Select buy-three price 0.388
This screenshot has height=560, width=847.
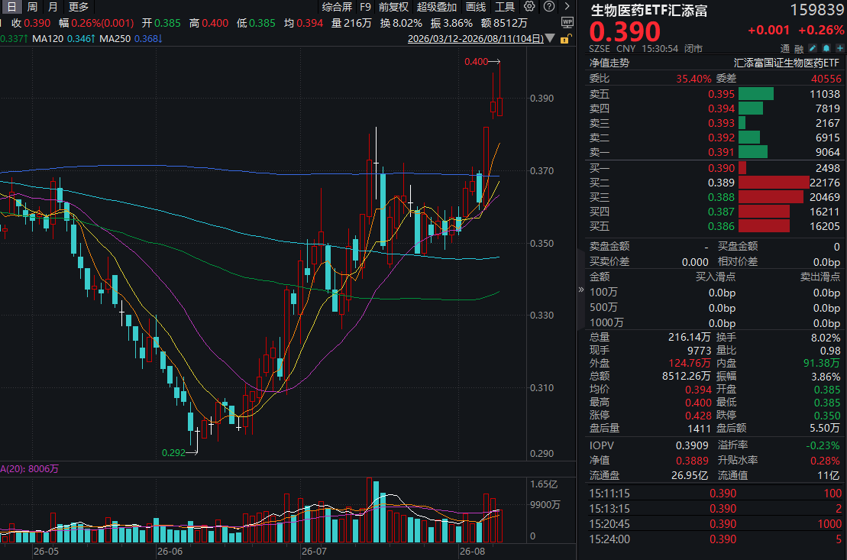coord(721,197)
